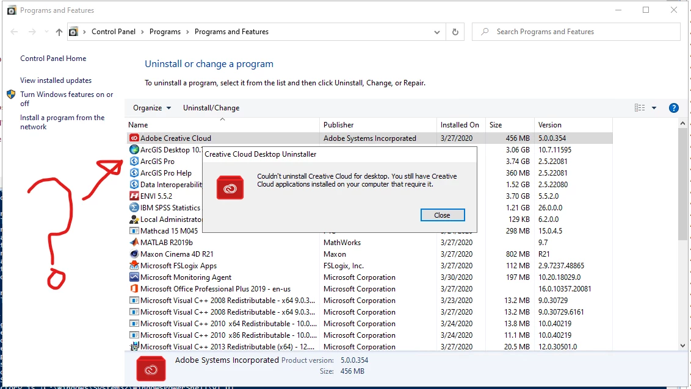
Task: Select the Microsoft Visual C++ 2010 x86 row
Action: 369,335
